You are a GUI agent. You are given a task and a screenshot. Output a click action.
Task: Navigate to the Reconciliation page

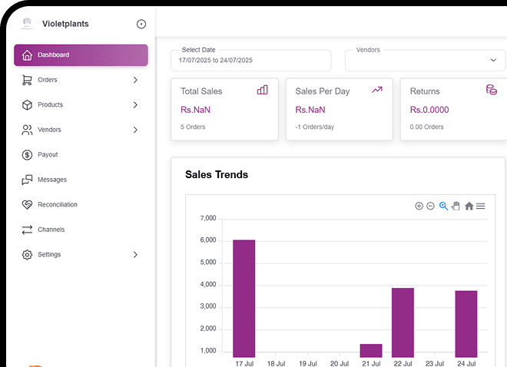point(57,205)
